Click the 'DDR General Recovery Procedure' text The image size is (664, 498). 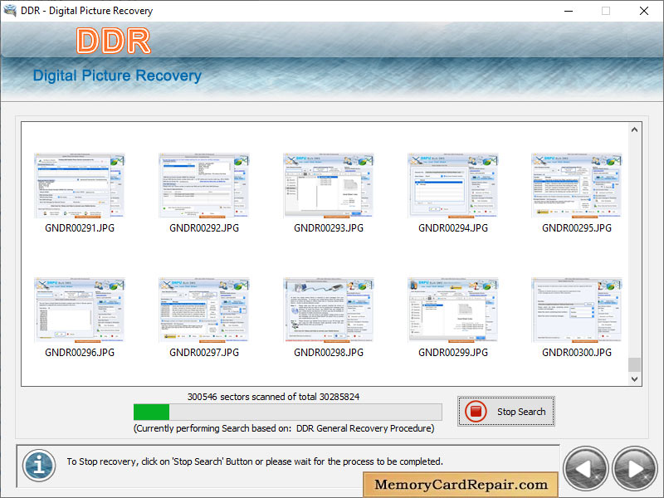tap(364, 428)
